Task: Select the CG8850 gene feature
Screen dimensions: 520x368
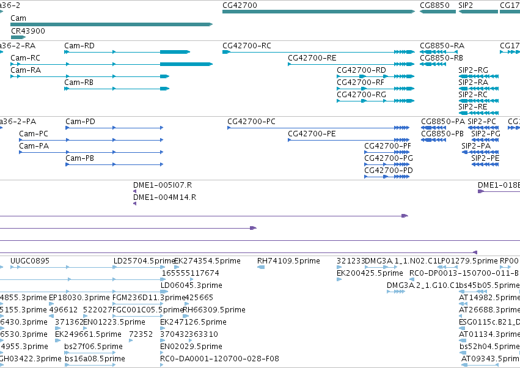Action: point(438,12)
